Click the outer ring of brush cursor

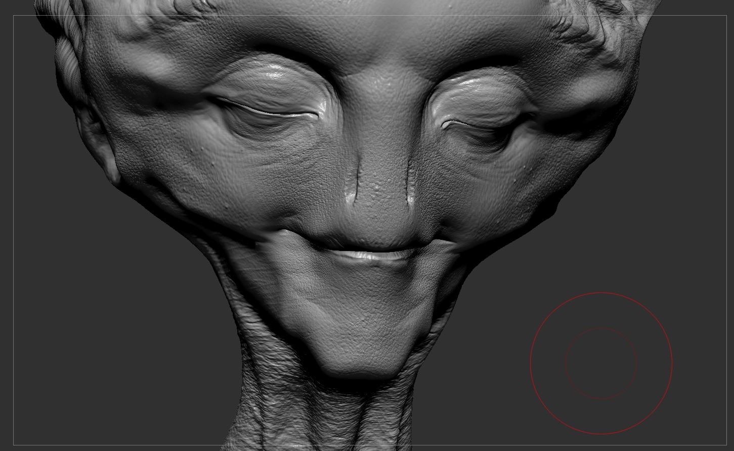click(x=601, y=293)
